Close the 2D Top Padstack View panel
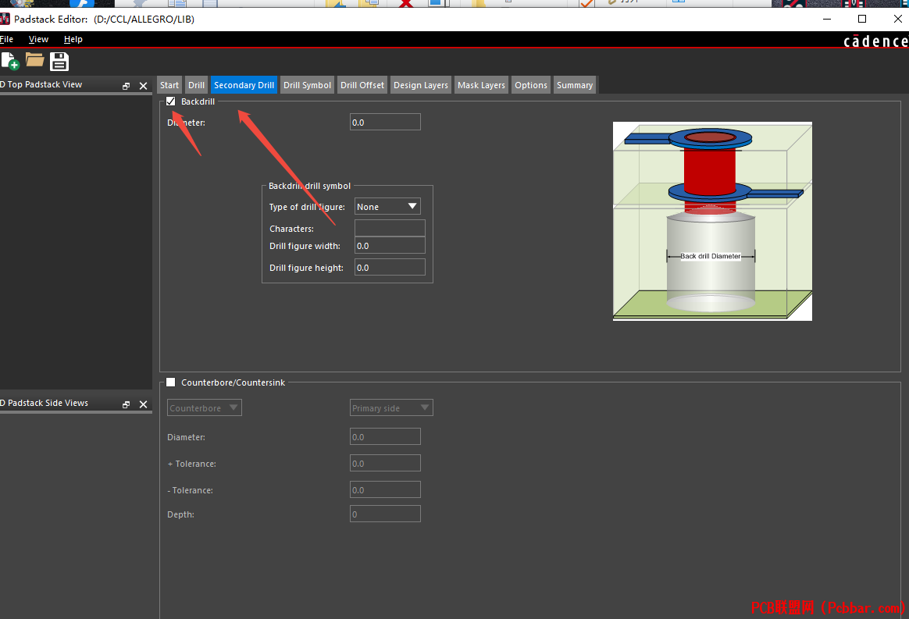The image size is (909, 619). click(143, 86)
